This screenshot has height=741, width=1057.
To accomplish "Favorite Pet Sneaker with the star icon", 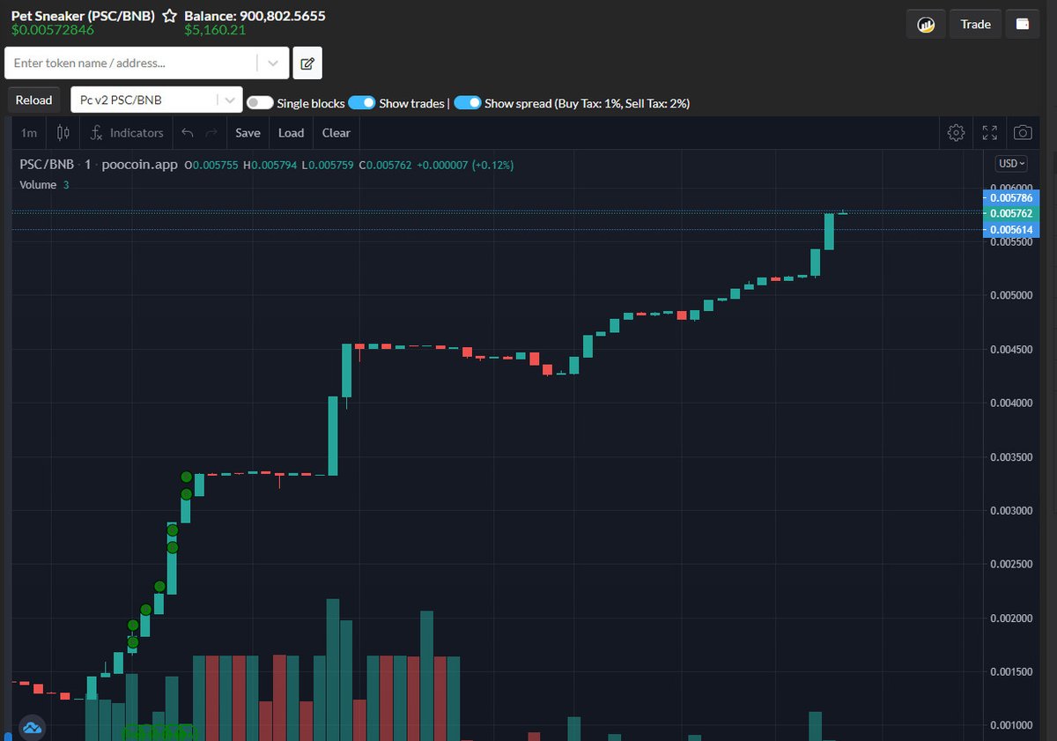I will (169, 16).
